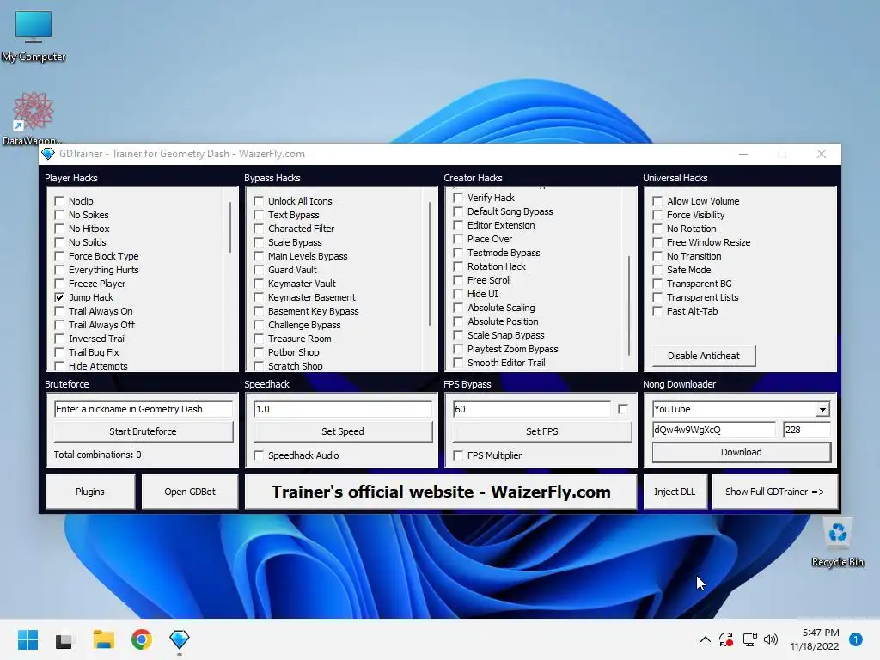
Task: Click the Speedhack value field
Action: [342, 409]
